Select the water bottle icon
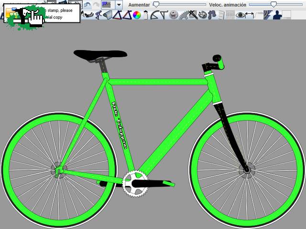The height and width of the screenshot is (229, 306). pyautogui.click(x=146, y=15)
